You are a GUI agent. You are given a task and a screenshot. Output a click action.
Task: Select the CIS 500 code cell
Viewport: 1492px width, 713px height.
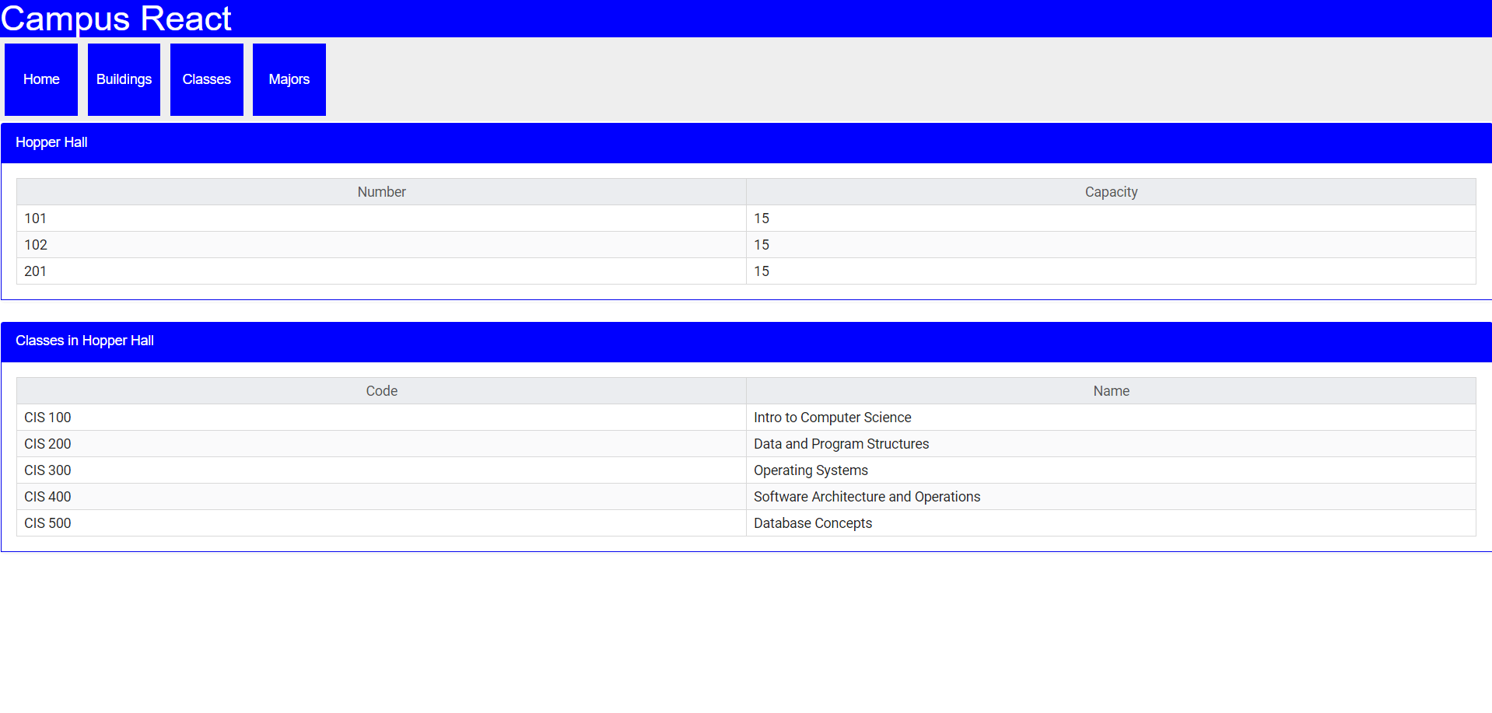point(381,523)
